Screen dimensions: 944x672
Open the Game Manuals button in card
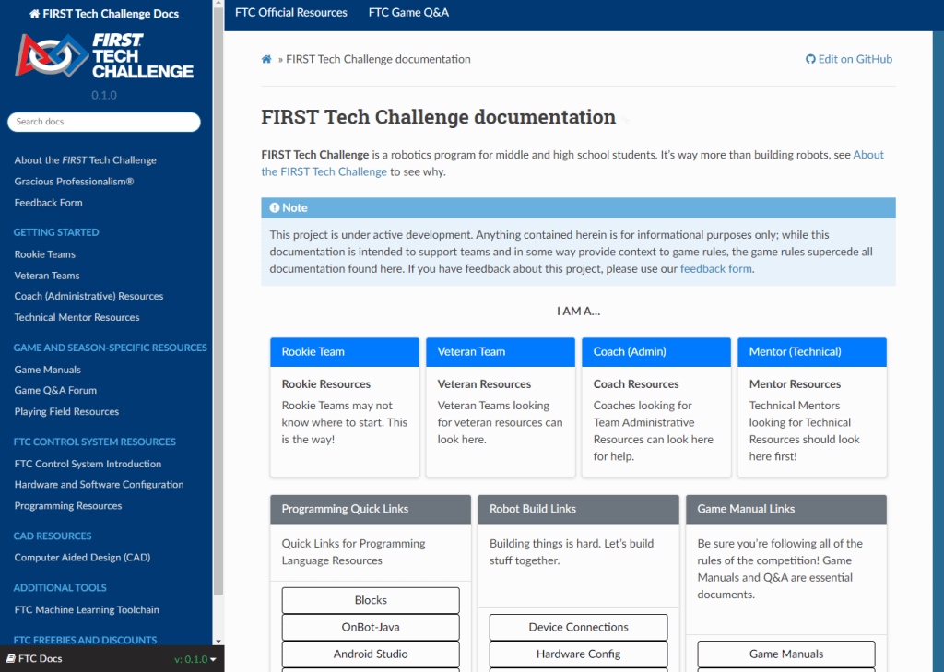pos(785,654)
